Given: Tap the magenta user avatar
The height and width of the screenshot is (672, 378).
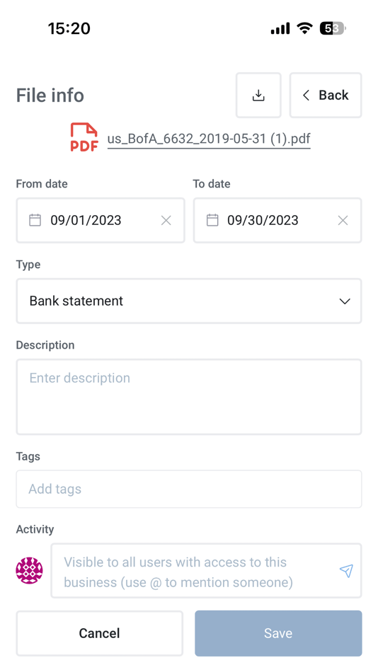Looking at the screenshot, I should pyautogui.click(x=29, y=570).
